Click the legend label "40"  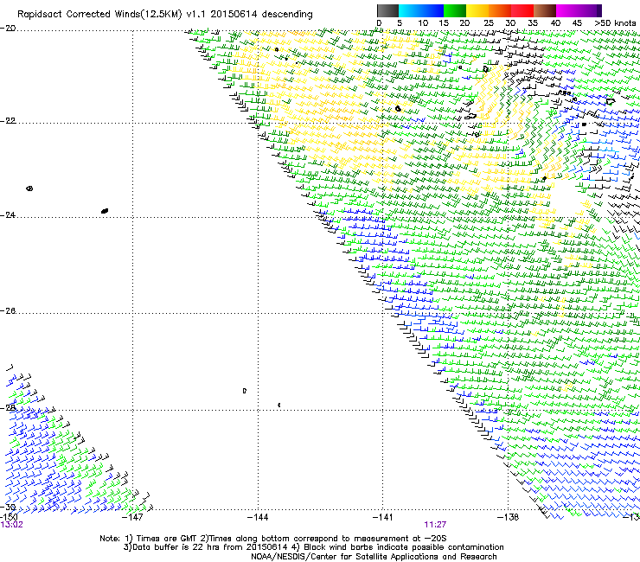(555, 23)
